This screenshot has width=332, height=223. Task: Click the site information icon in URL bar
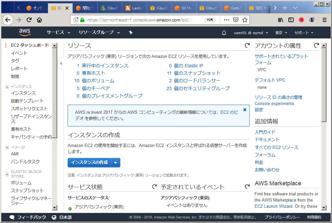coord(75,20)
